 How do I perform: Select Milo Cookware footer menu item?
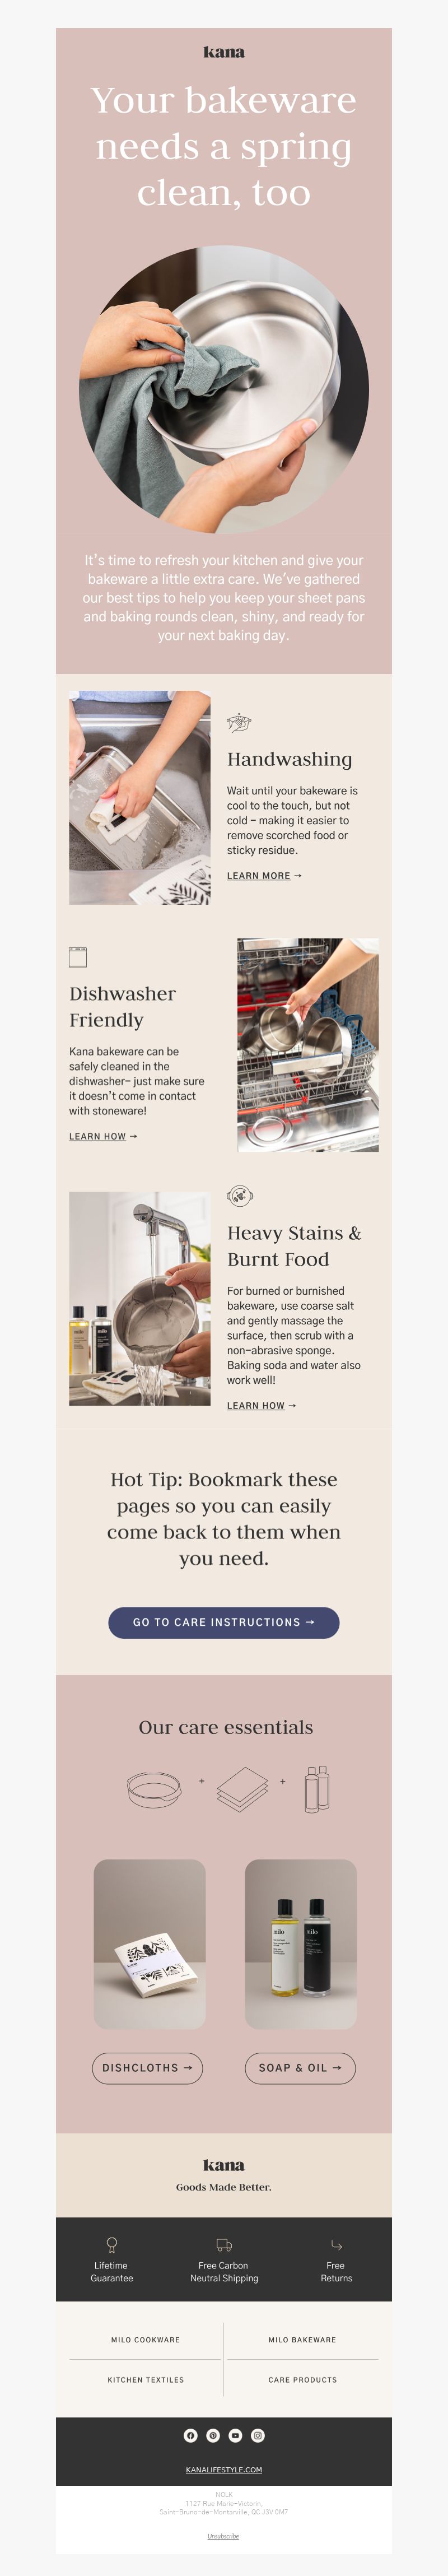coord(146,2339)
